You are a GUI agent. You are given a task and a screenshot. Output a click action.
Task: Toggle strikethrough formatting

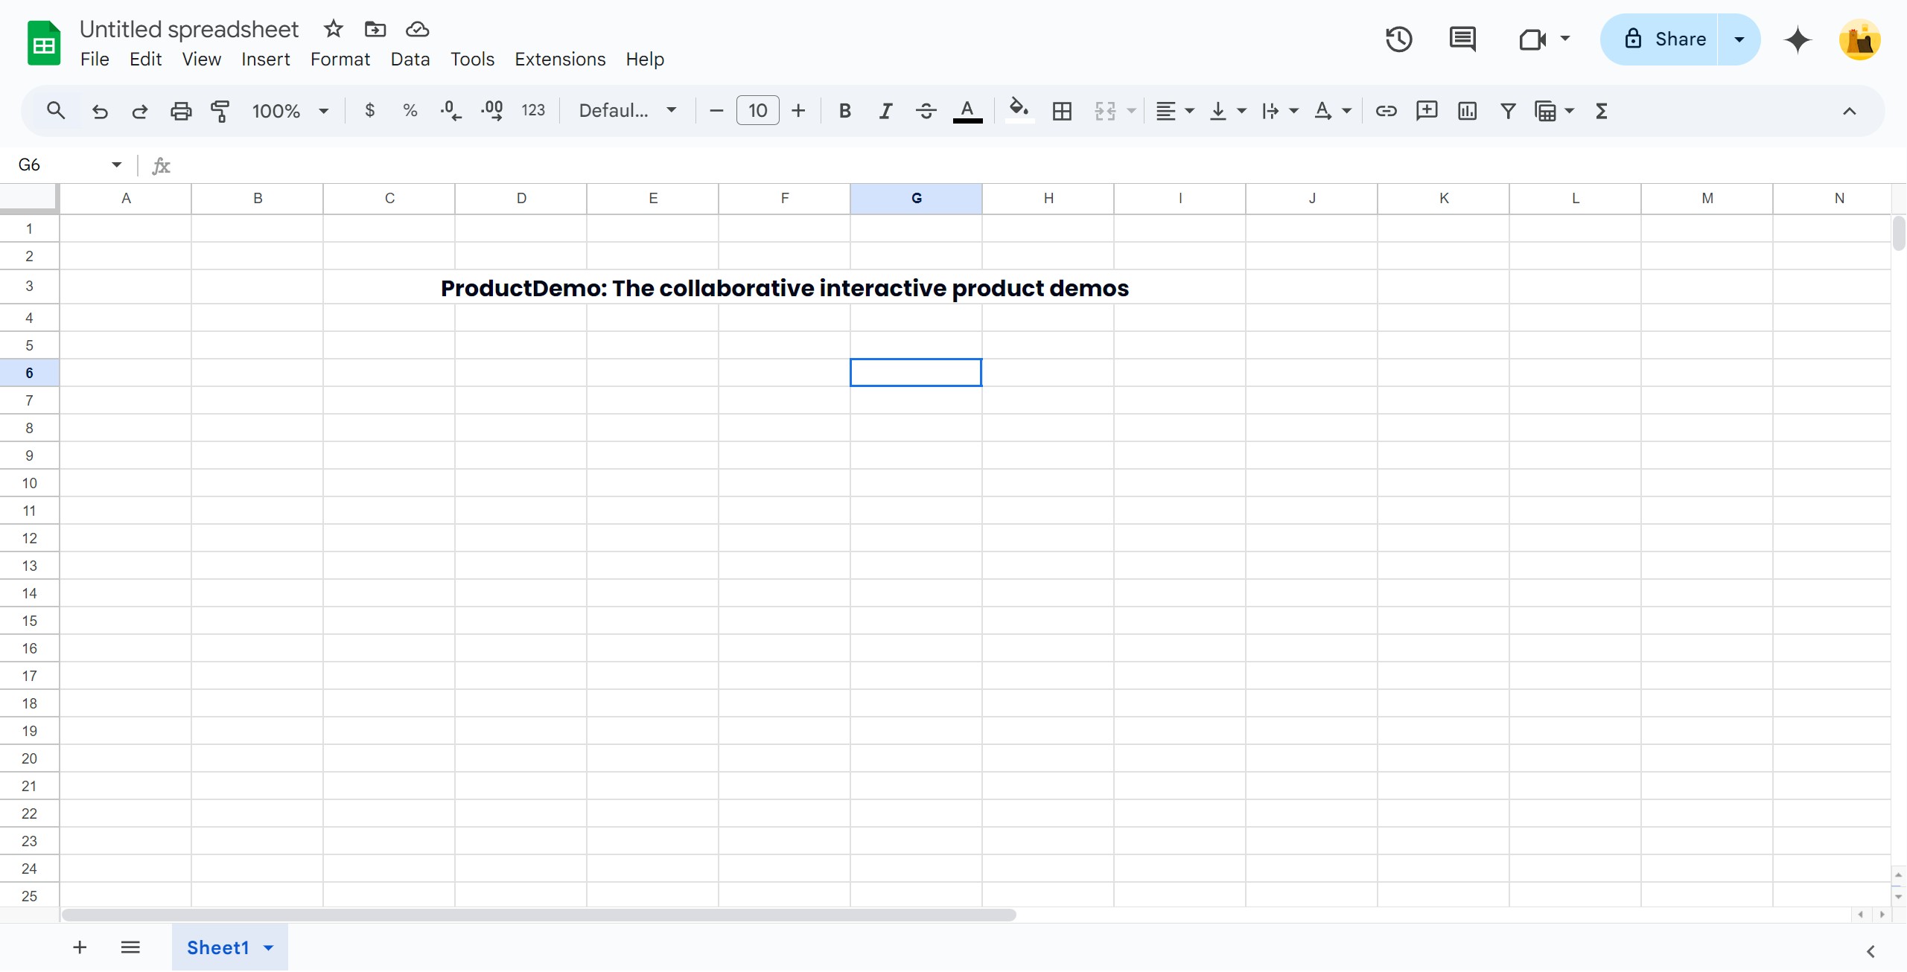926,111
